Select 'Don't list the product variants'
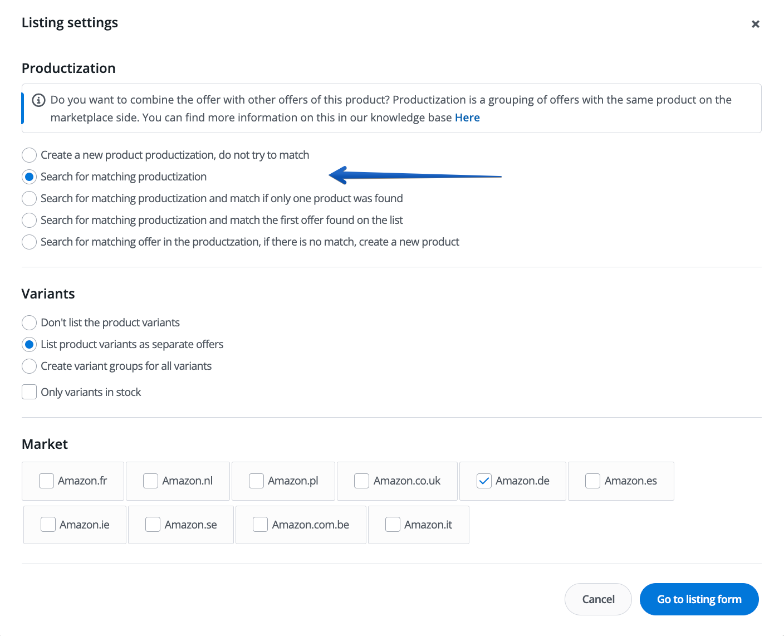The width and height of the screenshot is (784, 636). click(x=30, y=322)
